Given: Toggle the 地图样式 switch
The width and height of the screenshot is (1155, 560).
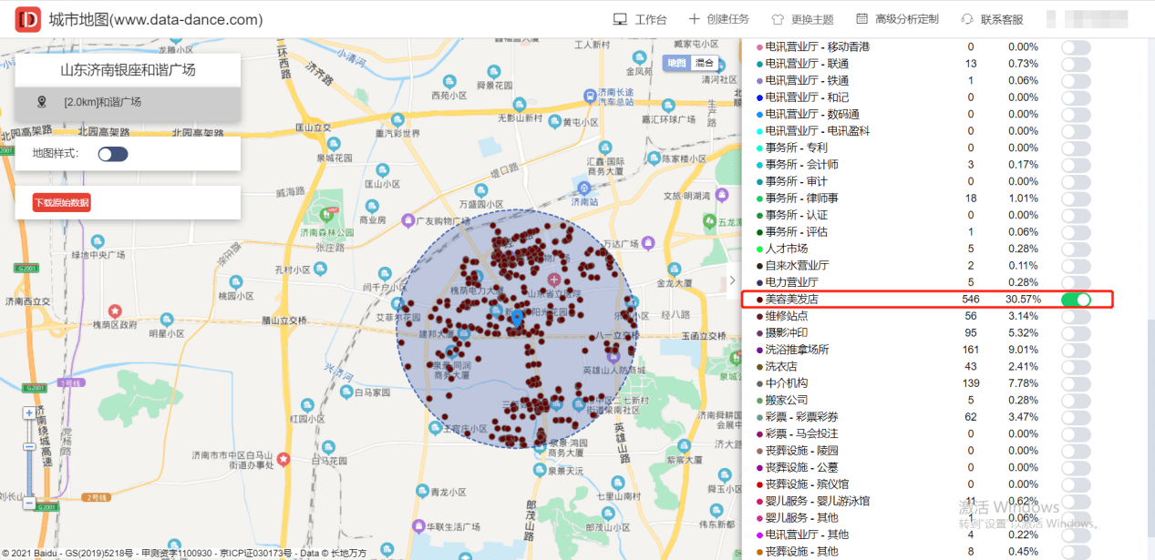Looking at the screenshot, I should click(113, 154).
